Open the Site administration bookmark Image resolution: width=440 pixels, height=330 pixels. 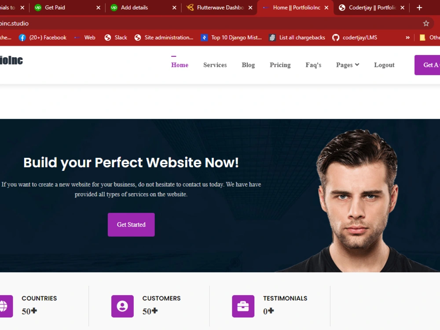pos(164,37)
